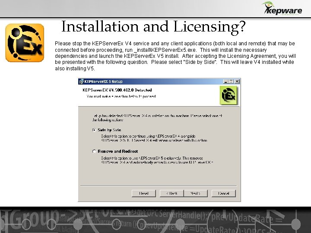Screen dimensions: 311x233
Task: Click the Remove and Redirect description text
Action: tap(157, 160)
